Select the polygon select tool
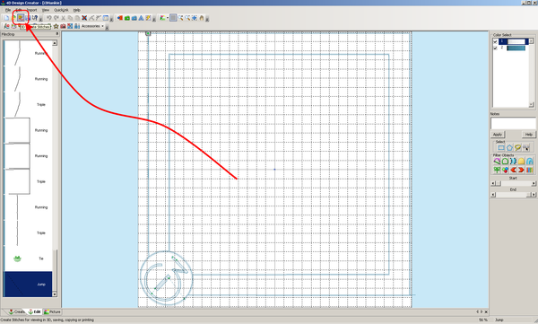This screenshot has width=538, height=324. click(x=509, y=148)
